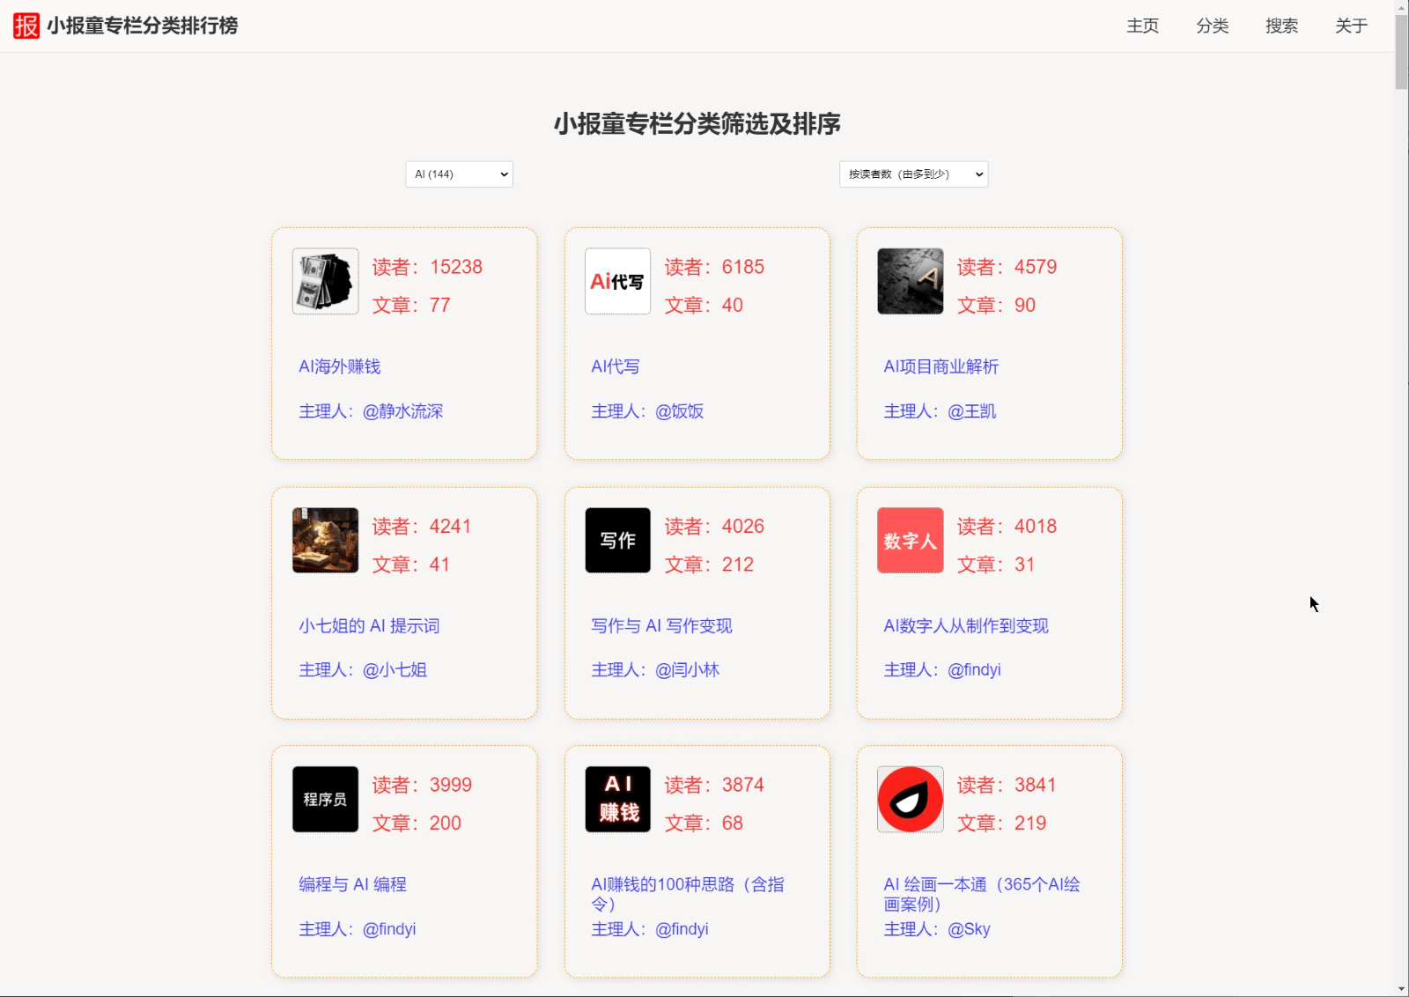Click the Ai代写 column icon
The height and width of the screenshot is (997, 1409).
pyautogui.click(x=616, y=281)
